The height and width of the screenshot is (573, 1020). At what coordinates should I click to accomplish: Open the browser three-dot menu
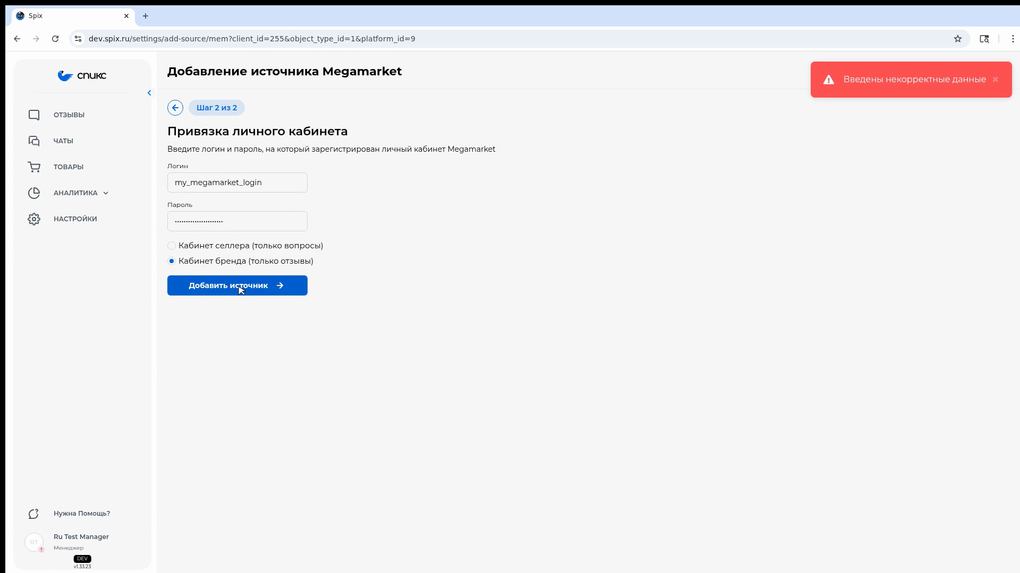[x=1013, y=39]
